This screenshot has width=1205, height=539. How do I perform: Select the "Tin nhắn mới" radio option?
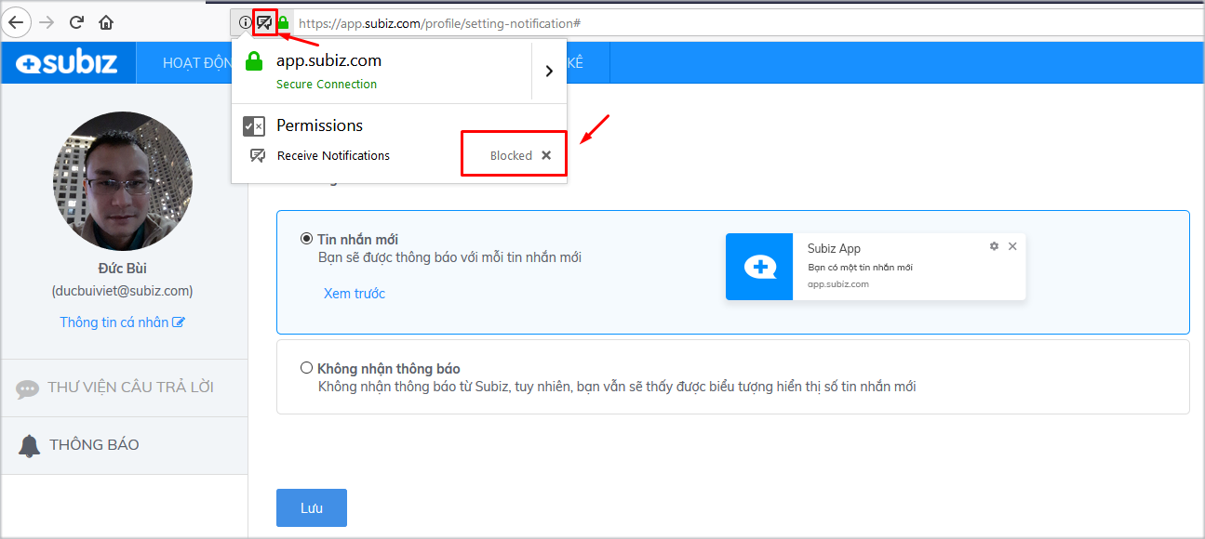coord(306,239)
